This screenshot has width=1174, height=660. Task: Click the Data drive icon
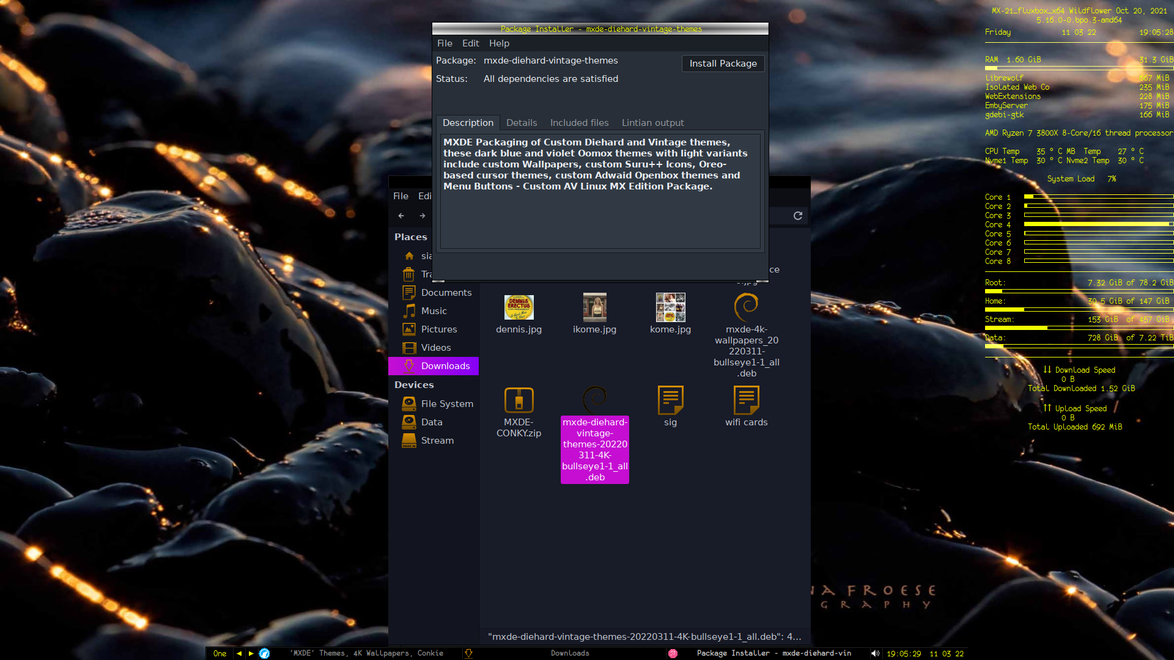tap(409, 422)
